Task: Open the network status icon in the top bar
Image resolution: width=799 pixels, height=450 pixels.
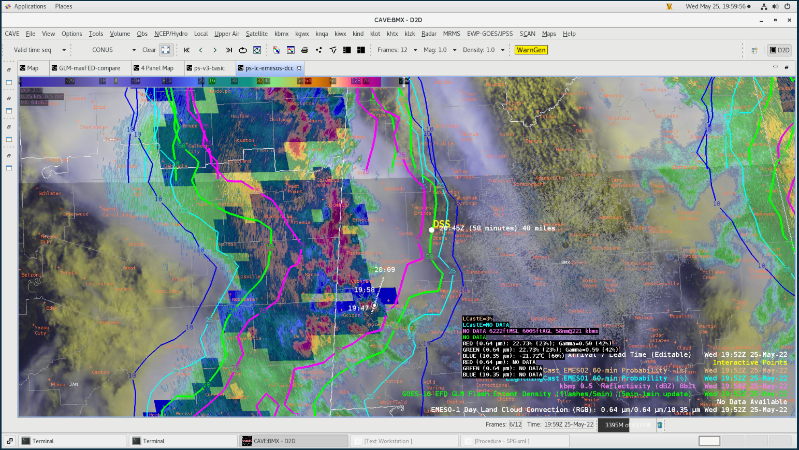Action: pyautogui.click(x=764, y=6)
